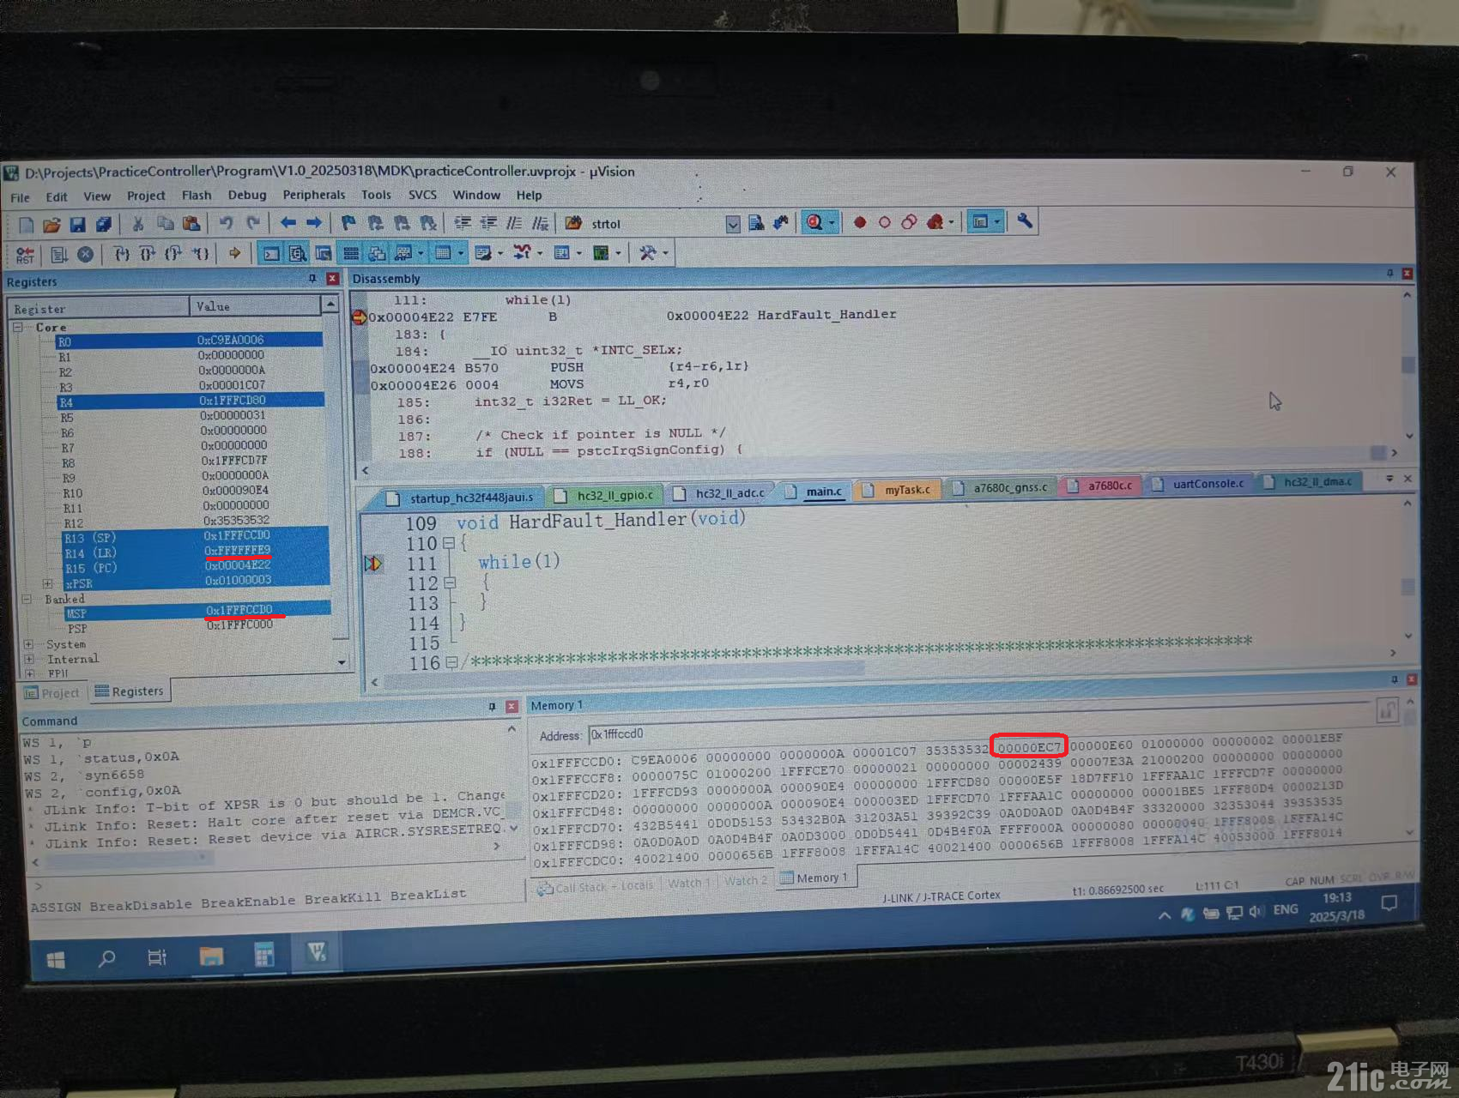Click the Disable All Breakpoints icon

point(909,222)
